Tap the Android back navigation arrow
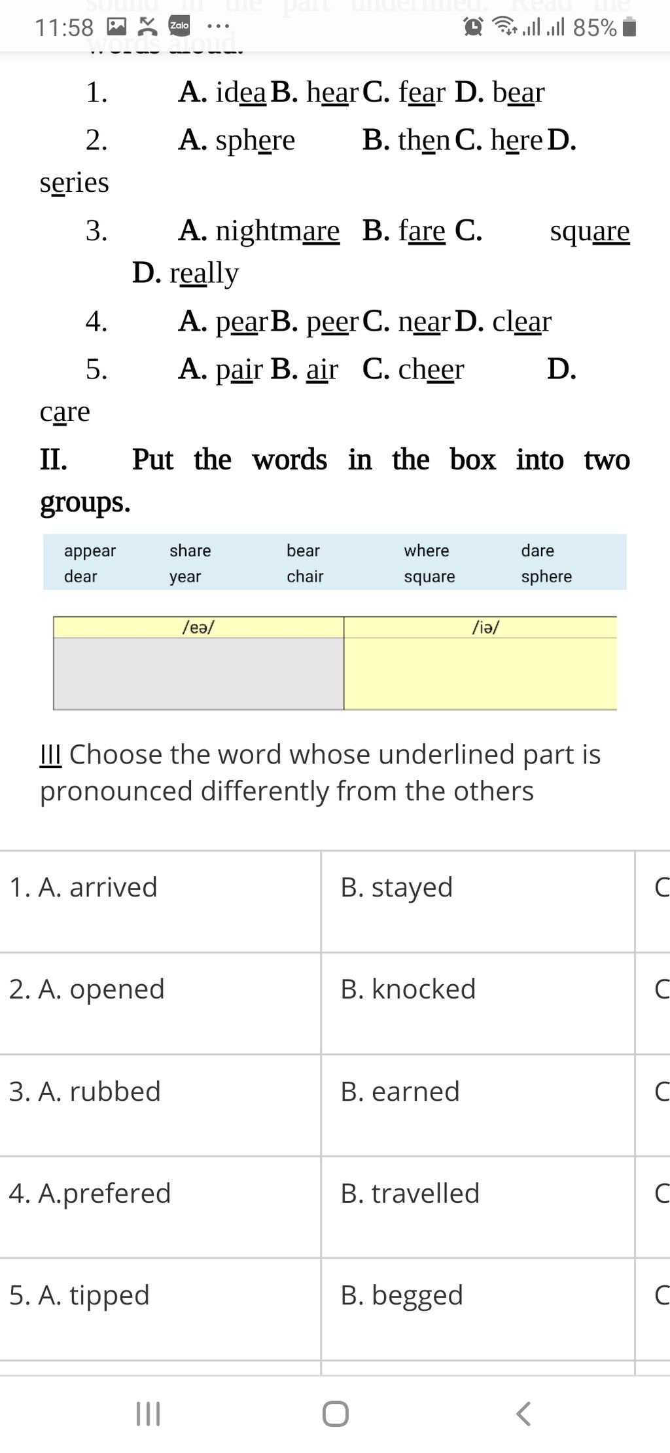This screenshot has height=1453, width=670. 523,1413
